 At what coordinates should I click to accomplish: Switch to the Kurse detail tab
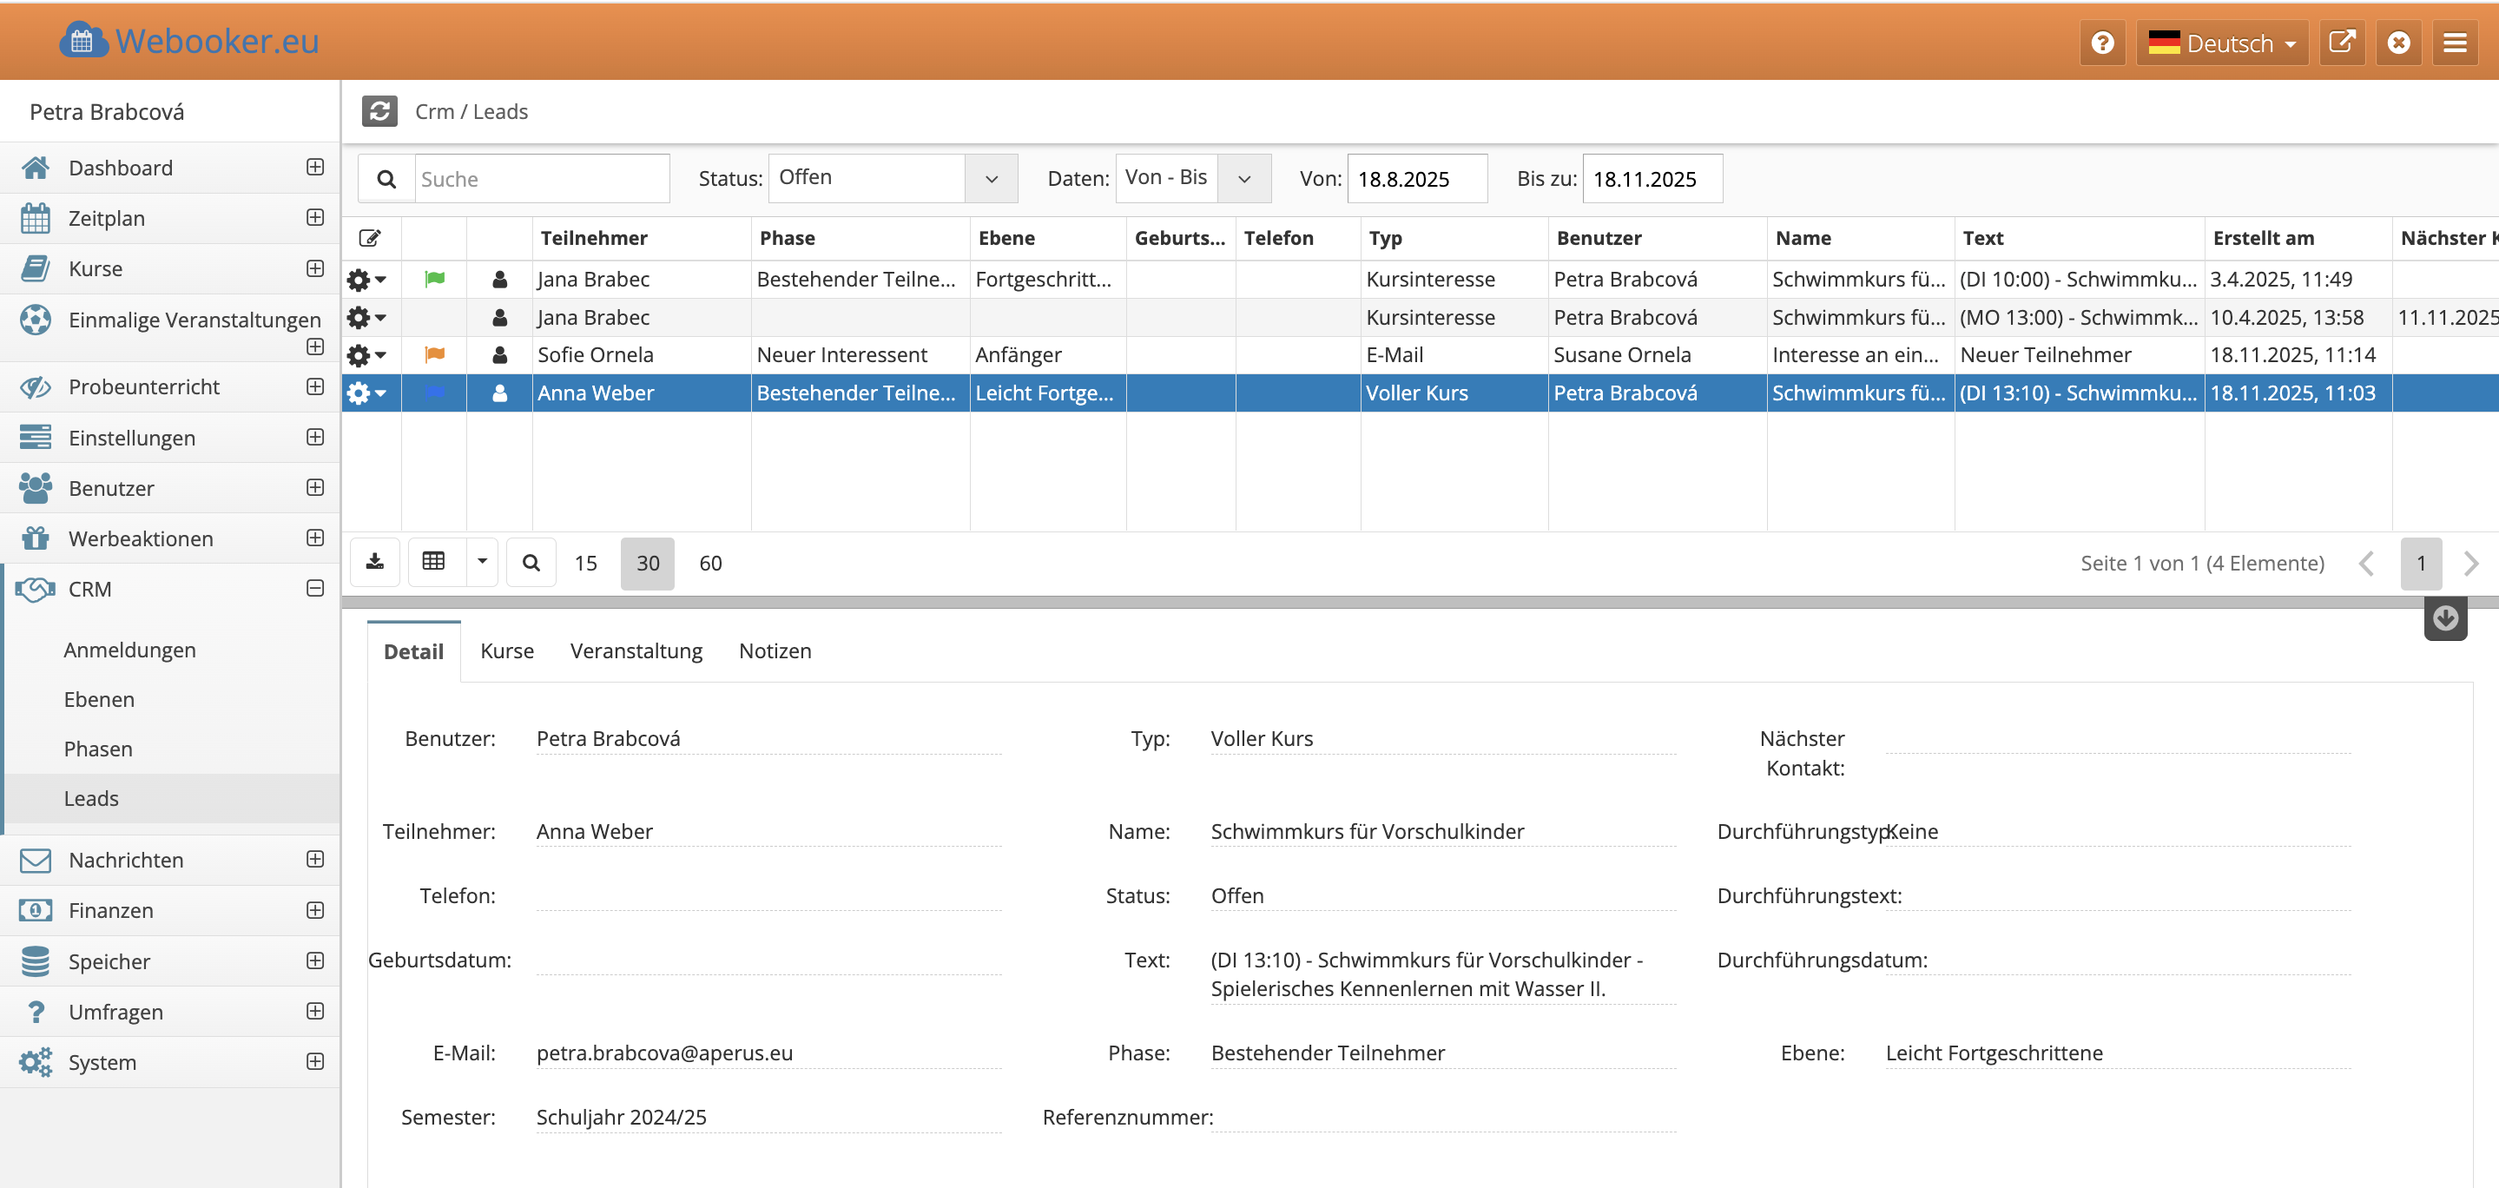point(506,651)
